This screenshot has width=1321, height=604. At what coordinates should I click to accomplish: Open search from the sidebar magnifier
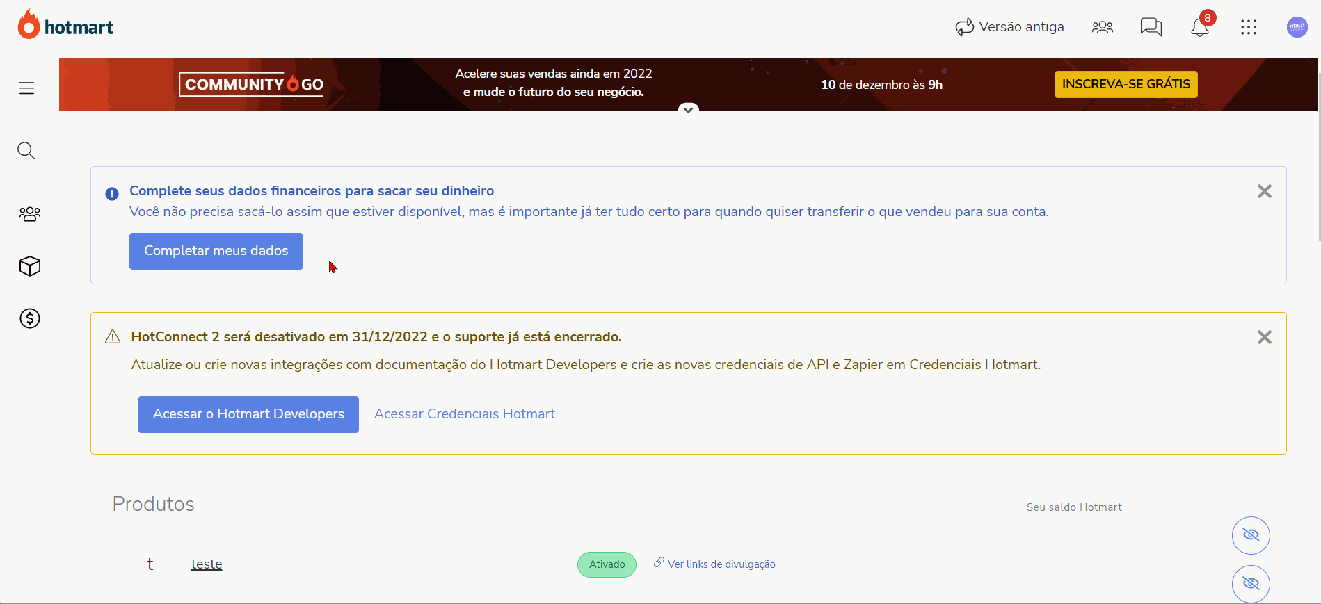click(x=26, y=151)
